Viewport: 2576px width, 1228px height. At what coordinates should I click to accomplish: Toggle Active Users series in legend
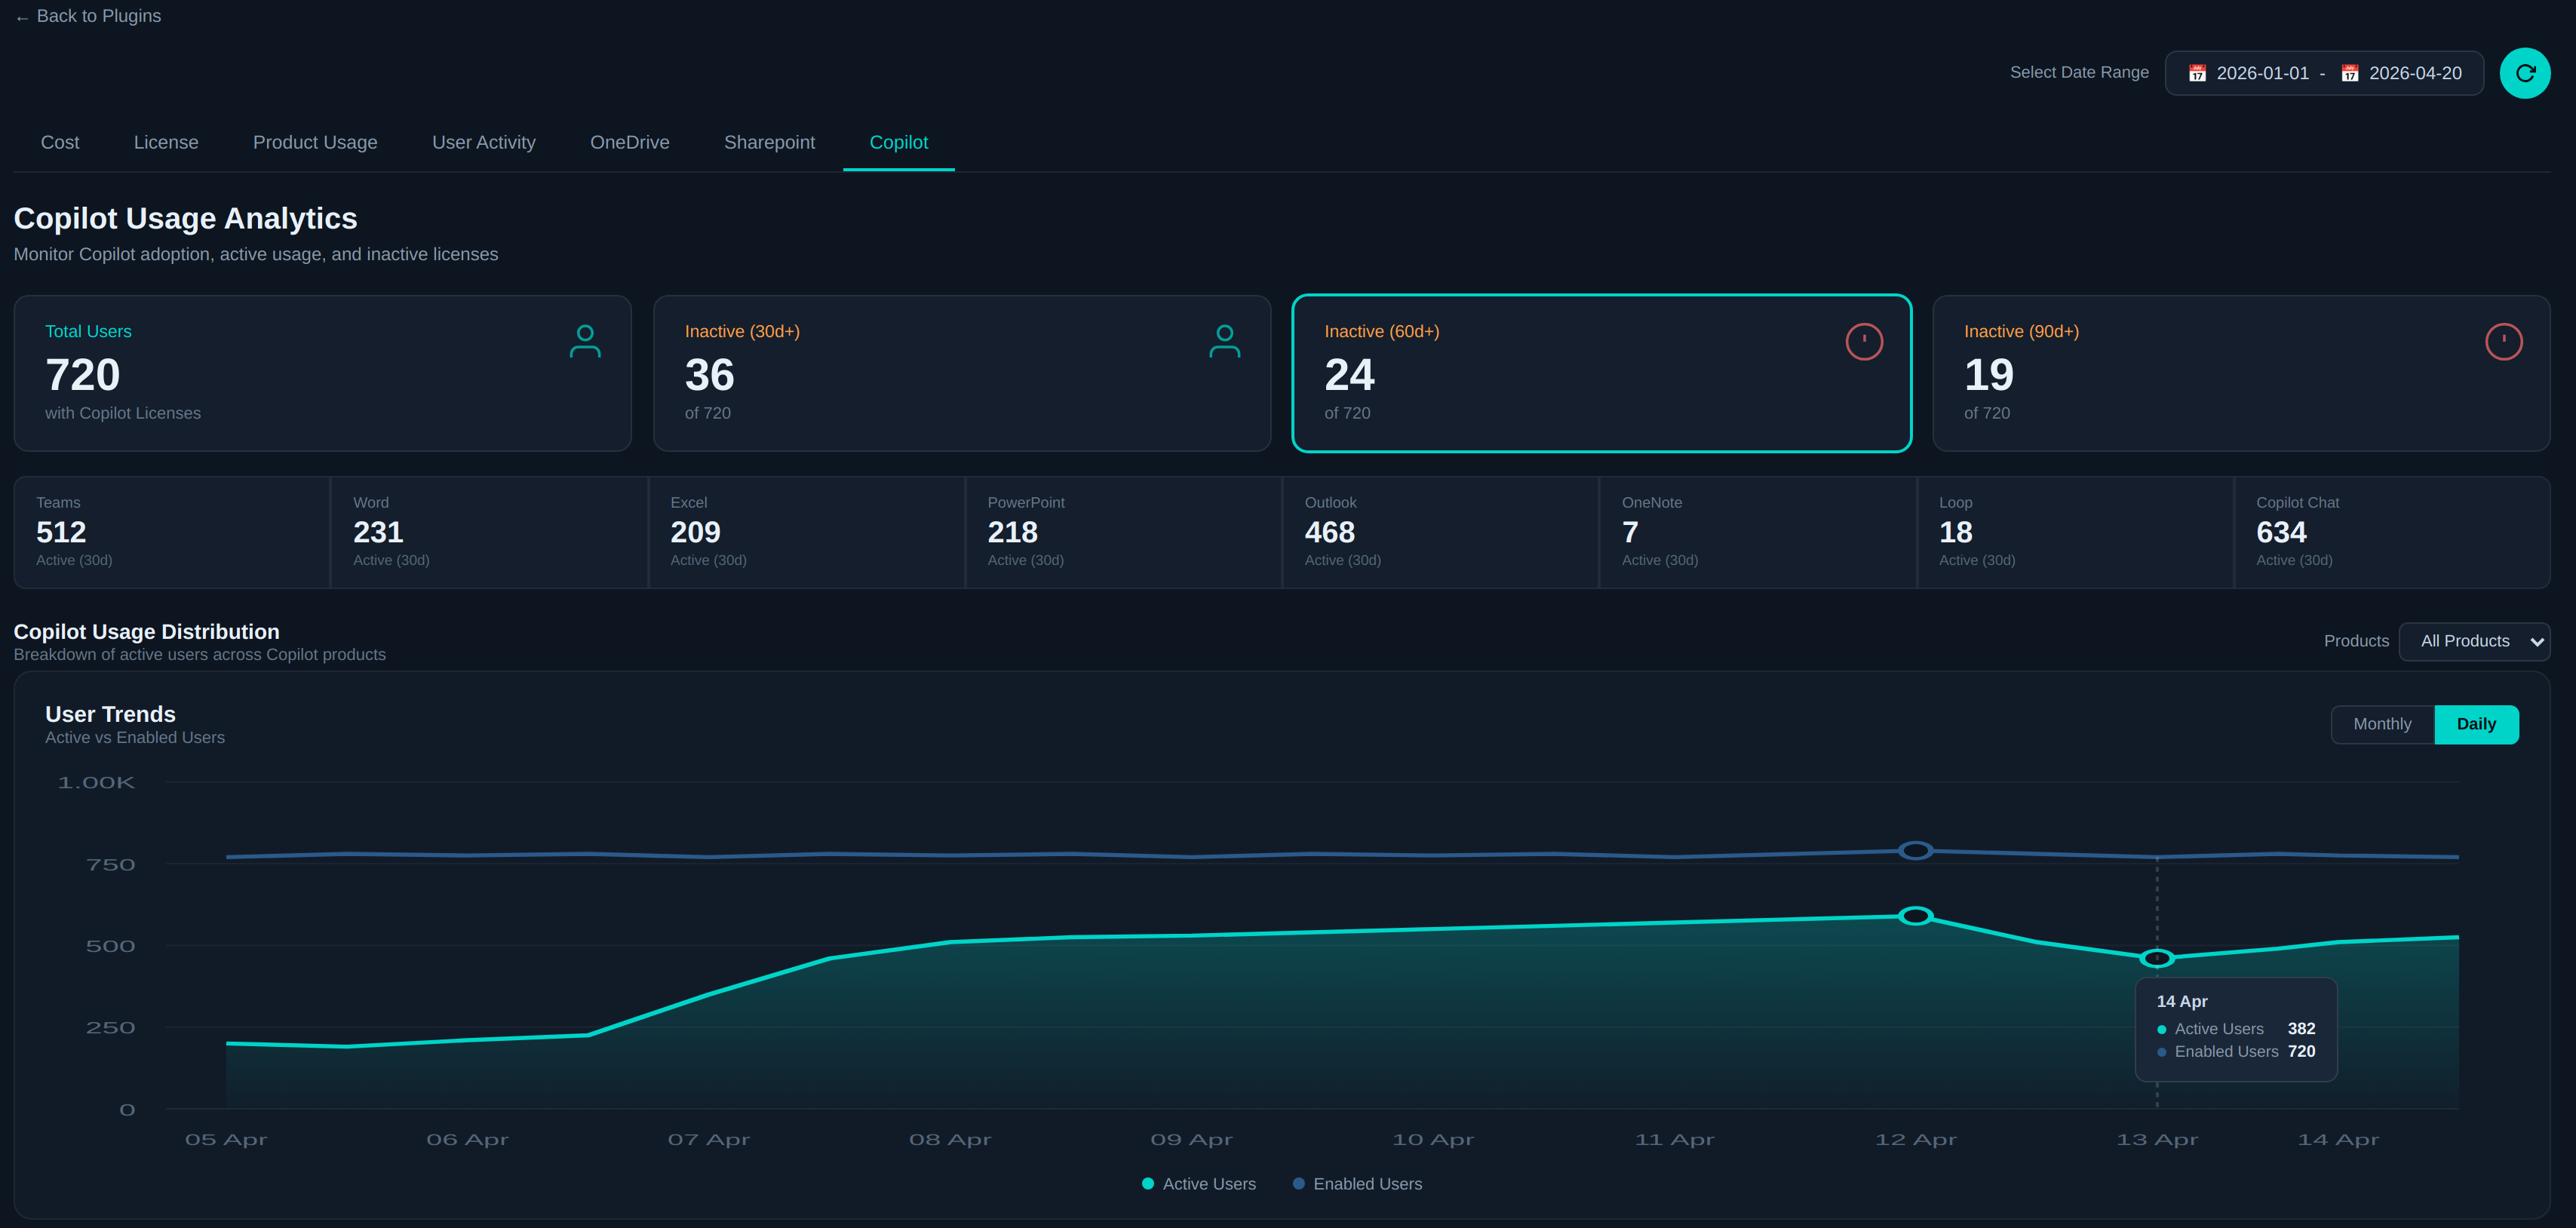click(1198, 1184)
